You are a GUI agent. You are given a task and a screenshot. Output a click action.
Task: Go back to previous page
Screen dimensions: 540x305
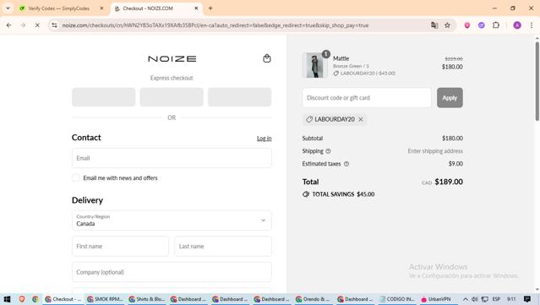9,25
